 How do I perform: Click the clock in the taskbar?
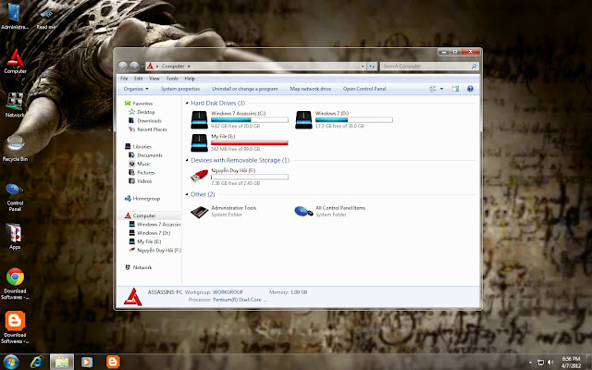pos(571,362)
